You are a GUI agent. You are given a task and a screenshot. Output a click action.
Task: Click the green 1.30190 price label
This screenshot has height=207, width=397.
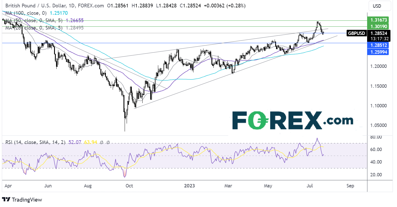378,26
